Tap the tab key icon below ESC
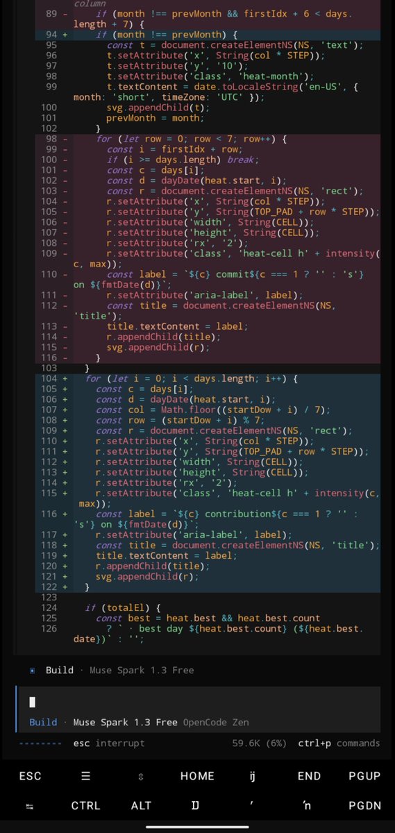395x833 pixels. pyautogui.click(x=30, y=806)
